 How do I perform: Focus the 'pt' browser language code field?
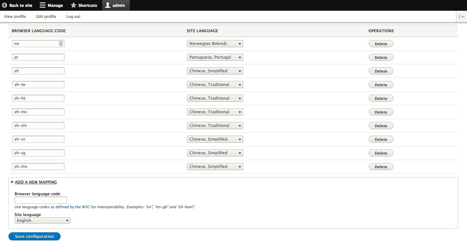38,57
